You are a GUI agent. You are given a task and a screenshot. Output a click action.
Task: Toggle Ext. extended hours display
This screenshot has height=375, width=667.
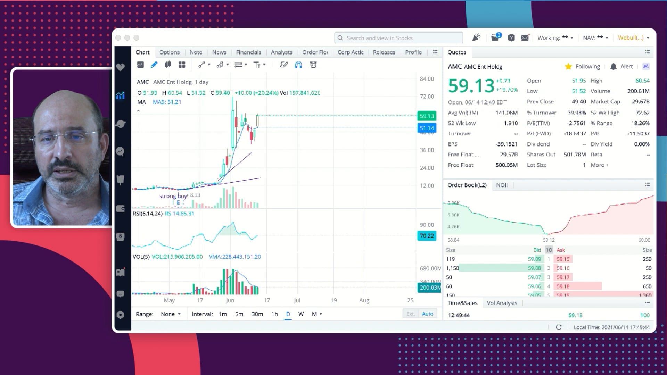(411, 314)
